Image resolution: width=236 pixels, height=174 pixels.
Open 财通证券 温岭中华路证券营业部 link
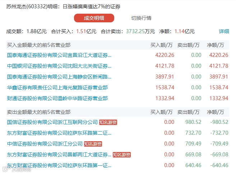click(57, 98)
